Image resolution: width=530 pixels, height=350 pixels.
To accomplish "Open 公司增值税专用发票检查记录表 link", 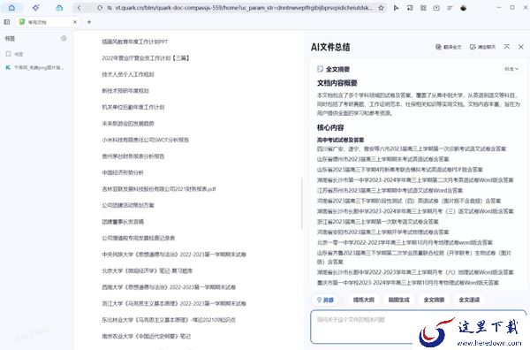I will click(139, 238).
